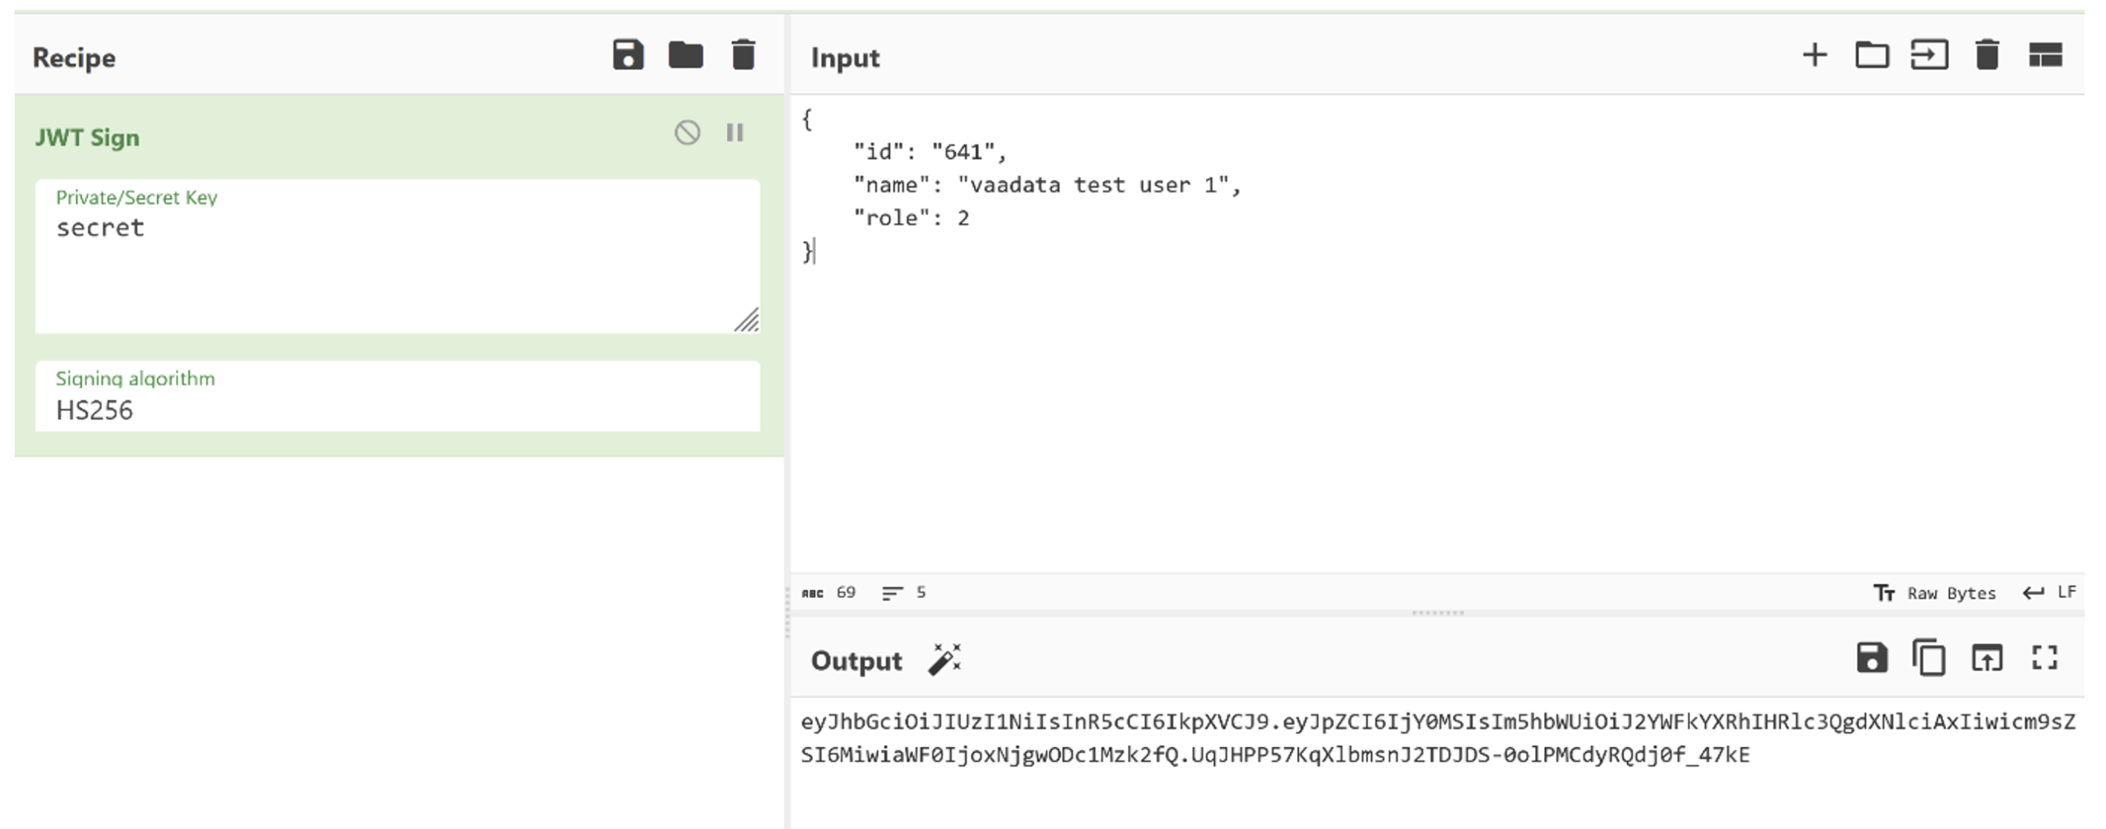
Task: Click the JSON input text area
Action: [1399, 370]
